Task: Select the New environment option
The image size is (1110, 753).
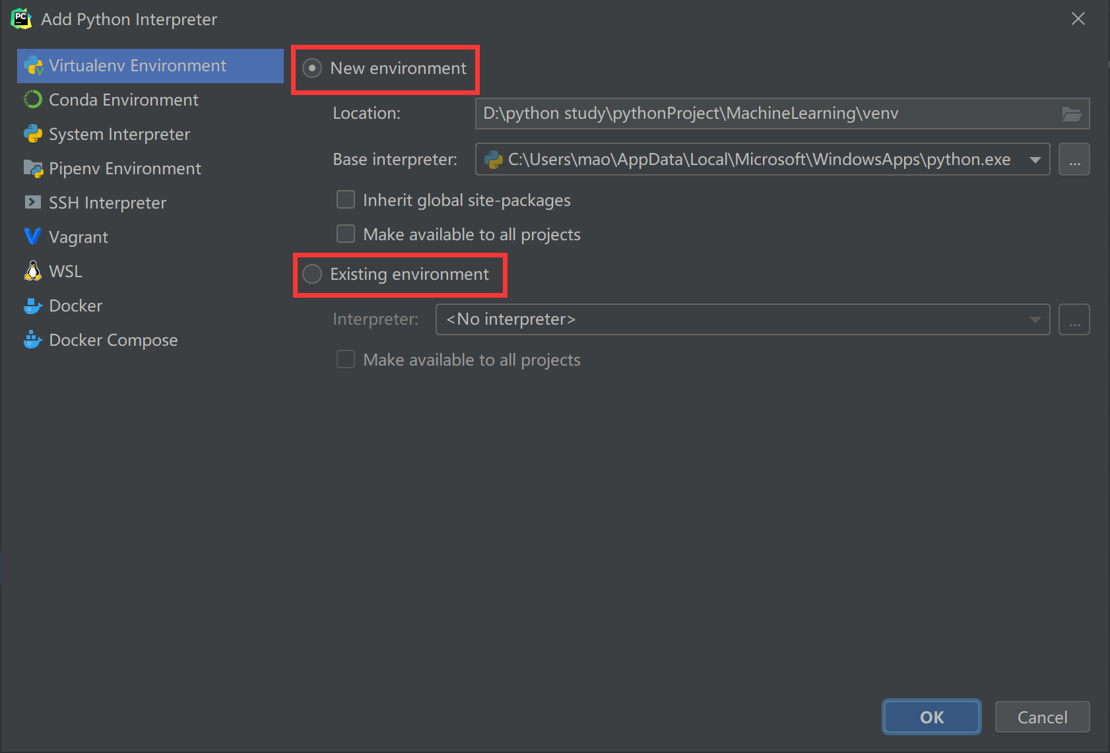Action: tap(311, 68)
